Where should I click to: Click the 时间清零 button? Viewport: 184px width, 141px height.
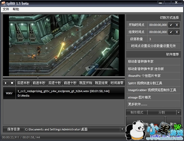(x=117, y=83)
